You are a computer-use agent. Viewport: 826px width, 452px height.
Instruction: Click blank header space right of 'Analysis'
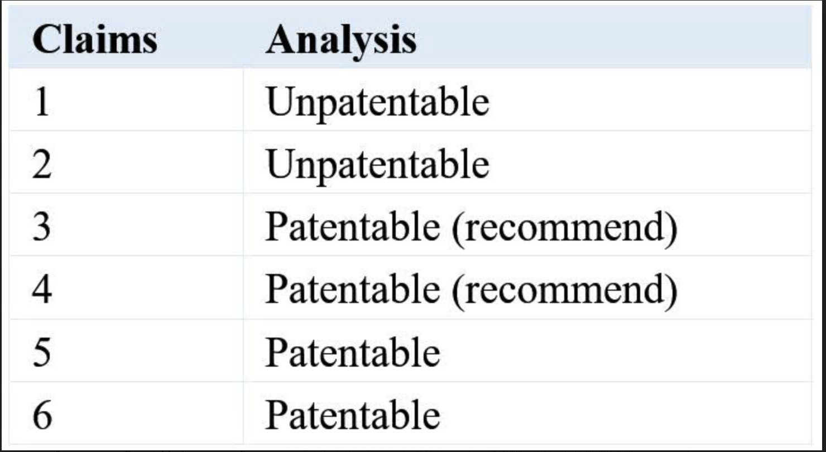[614, 40]
